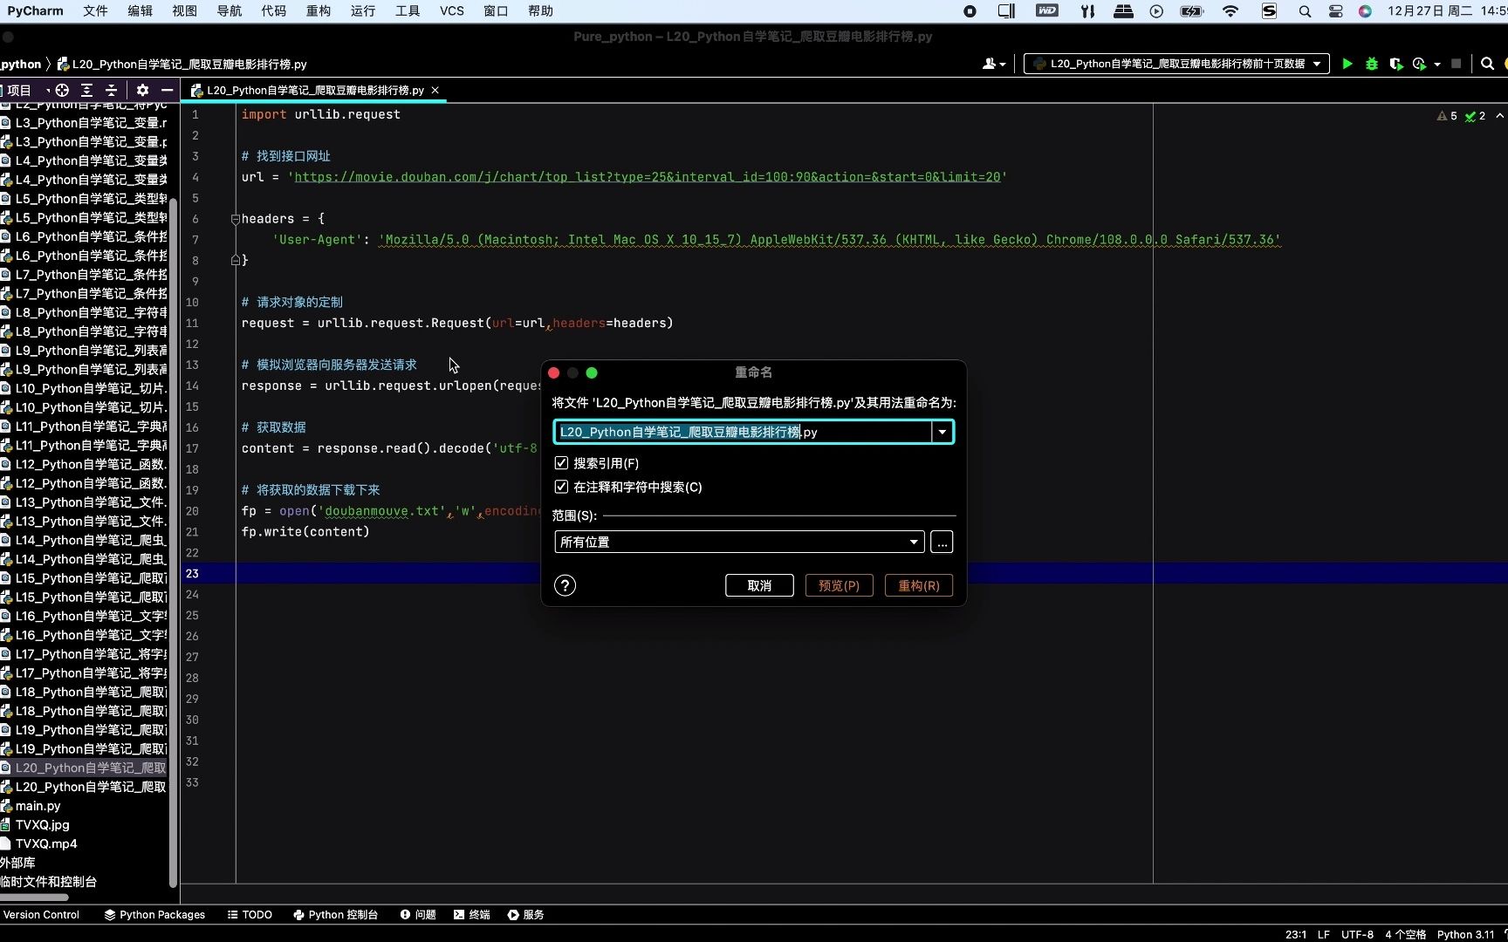Select TVXQ.jpg in the project tree
Image resolution: width=1508 pixels, height=942 pixels.
[42, 825]
